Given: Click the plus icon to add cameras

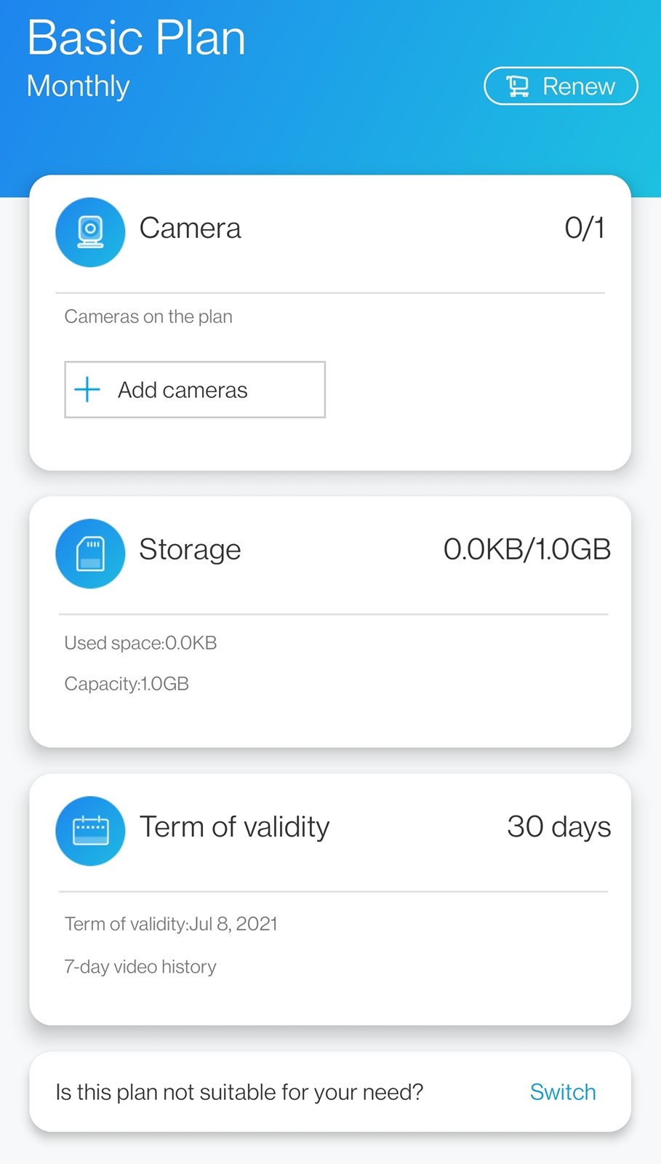Looking at the screenshot, I should pyautogui.click(x=87, y=389).
